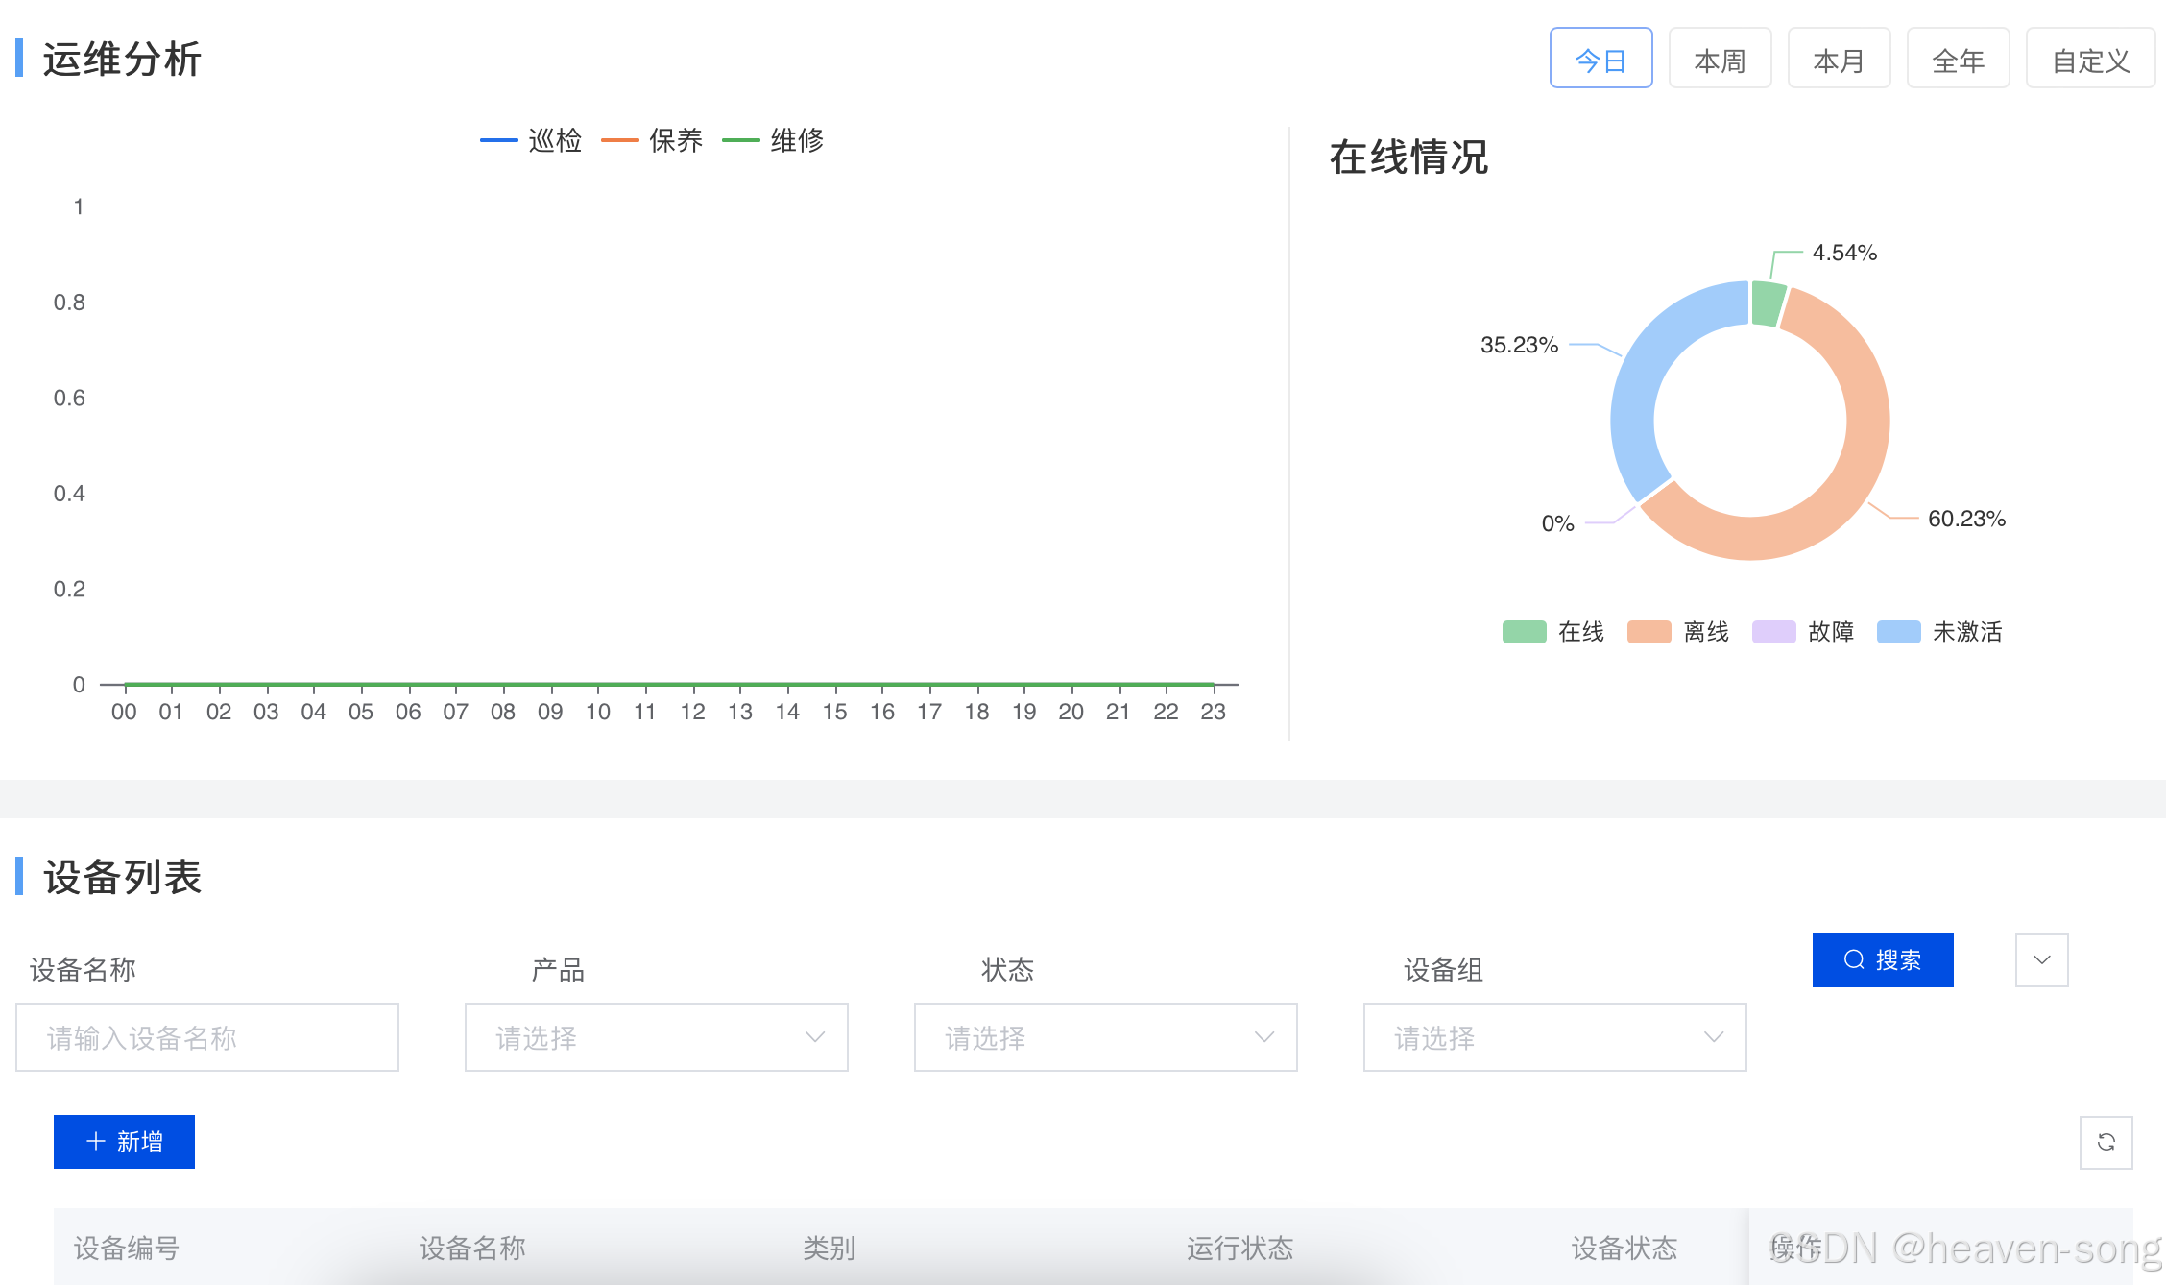Click the 设备名称 input field

pos(207,1037)
